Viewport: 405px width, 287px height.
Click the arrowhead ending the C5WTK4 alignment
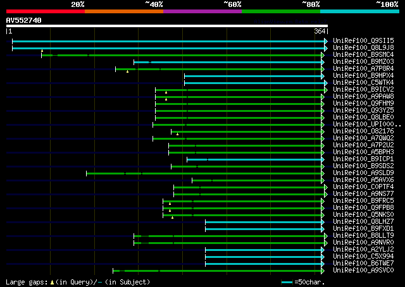click(x=326, y=83)
